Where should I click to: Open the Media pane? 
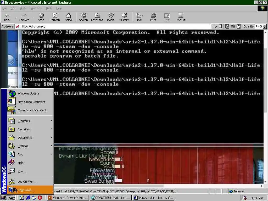point(111,17)
